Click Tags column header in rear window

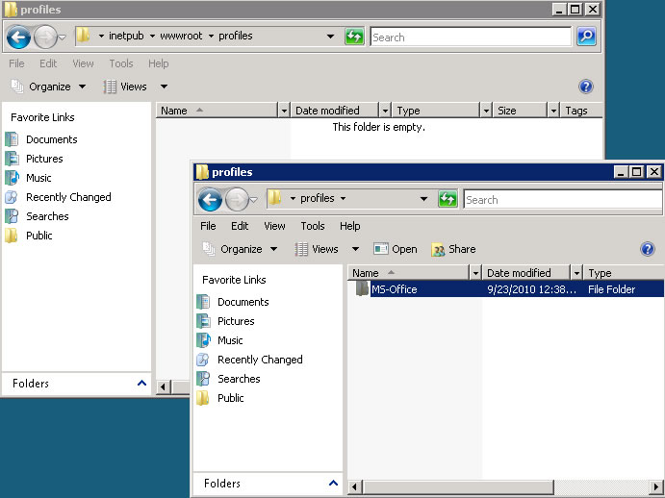point(580,111)
